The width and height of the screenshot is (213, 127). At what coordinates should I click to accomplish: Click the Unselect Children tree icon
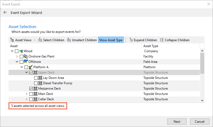(x=69, y=40)
